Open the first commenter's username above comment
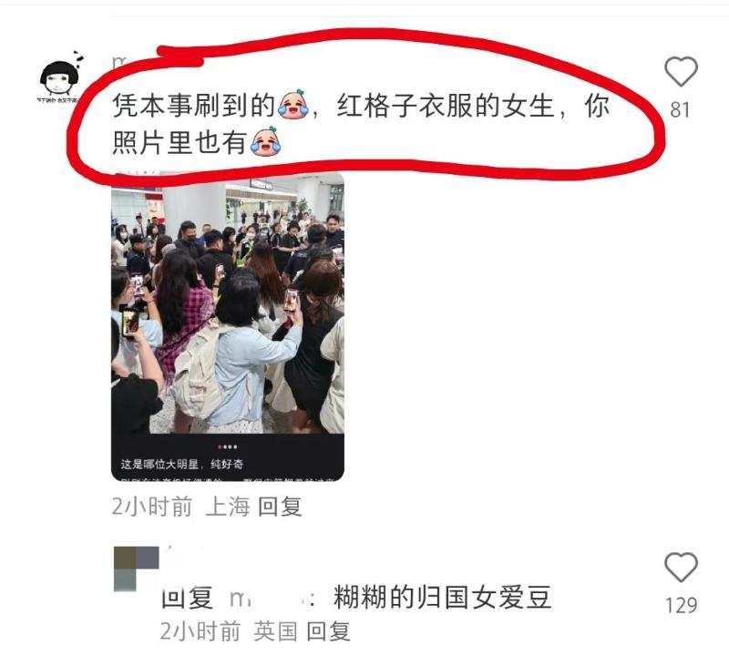 coord(120,62)
